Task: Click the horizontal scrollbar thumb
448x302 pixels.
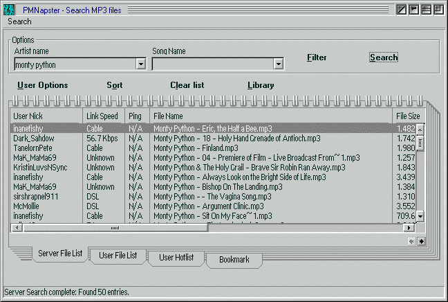Action: point(115,228)
